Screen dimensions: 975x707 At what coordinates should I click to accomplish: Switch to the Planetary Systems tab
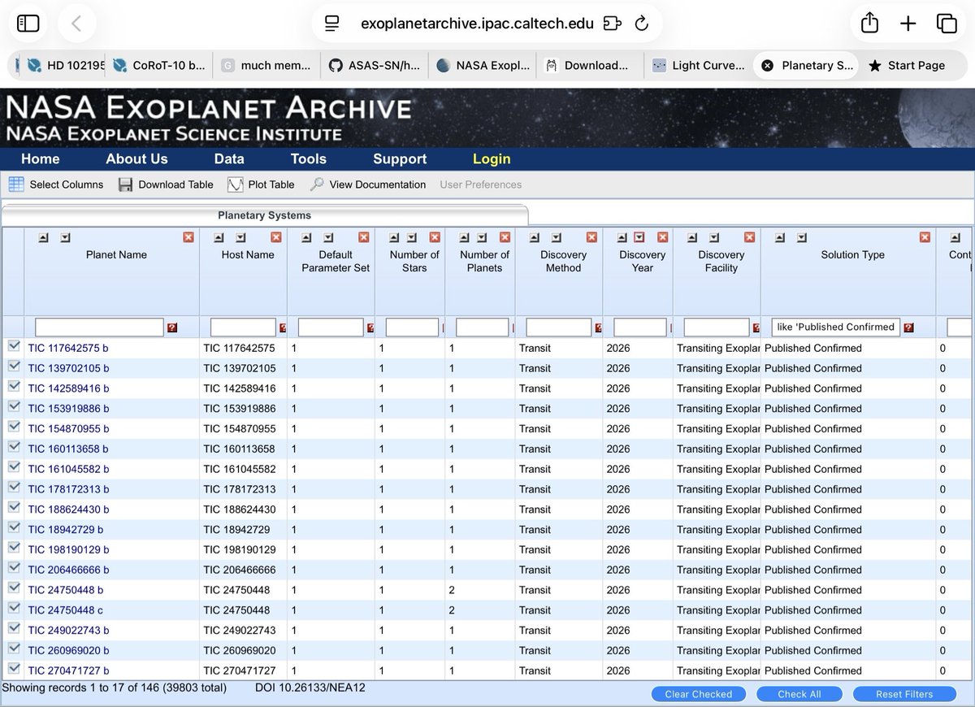[x=263, y=215]
